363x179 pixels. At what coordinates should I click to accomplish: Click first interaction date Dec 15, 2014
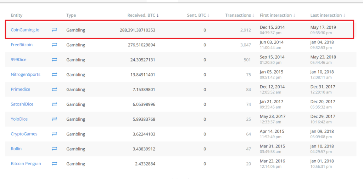272,27
